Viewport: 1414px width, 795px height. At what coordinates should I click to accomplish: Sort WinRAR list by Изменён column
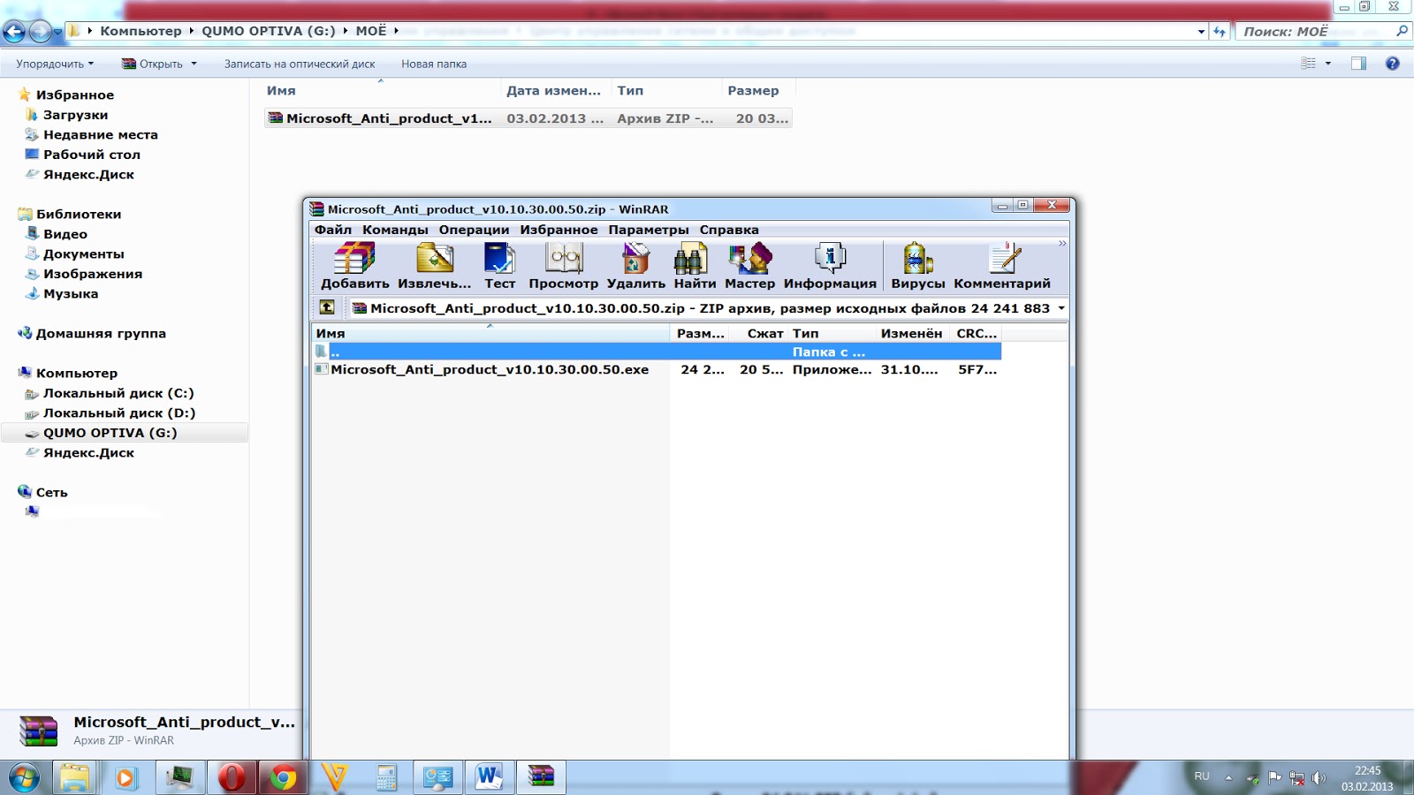pyautogui.click(x=911, y=333)
